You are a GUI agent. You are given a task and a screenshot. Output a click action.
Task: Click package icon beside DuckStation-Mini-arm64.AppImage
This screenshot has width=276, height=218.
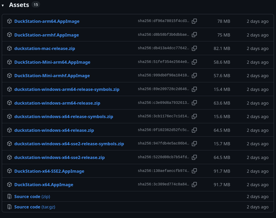[x=9, y=62]
